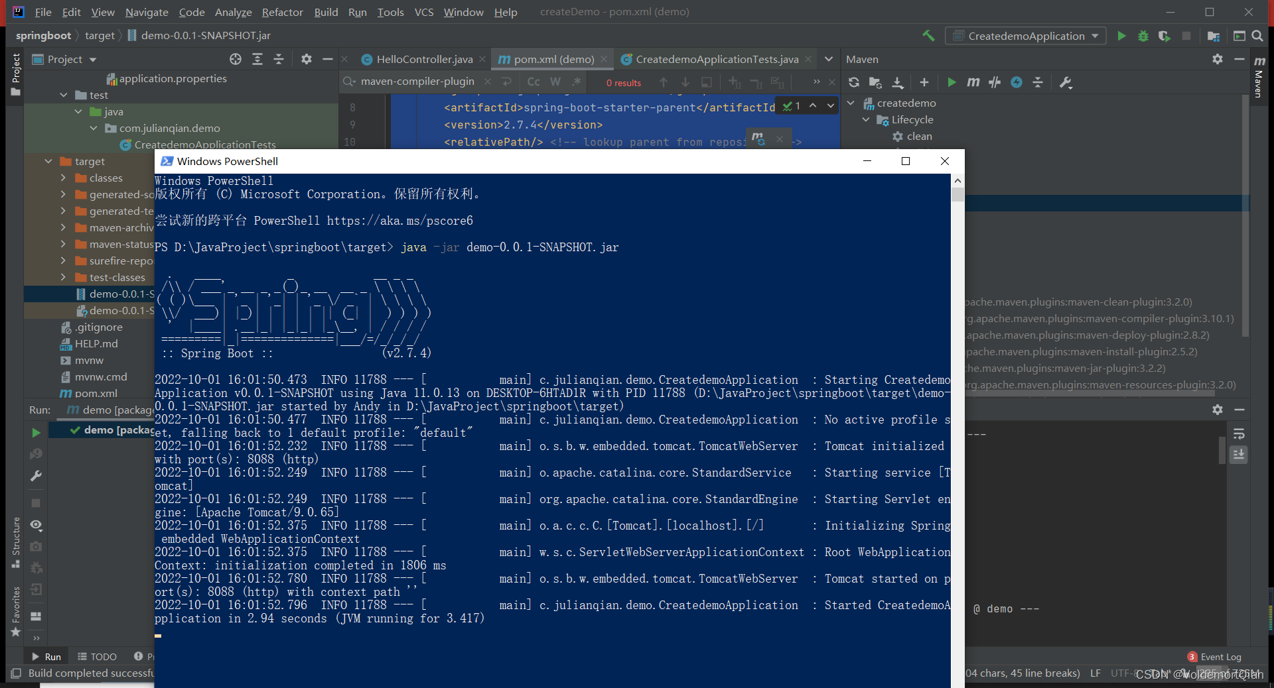The image size is (1274, 688).
Task: Toggle the Favorites side panel tab
Action: tap(16, 612)
